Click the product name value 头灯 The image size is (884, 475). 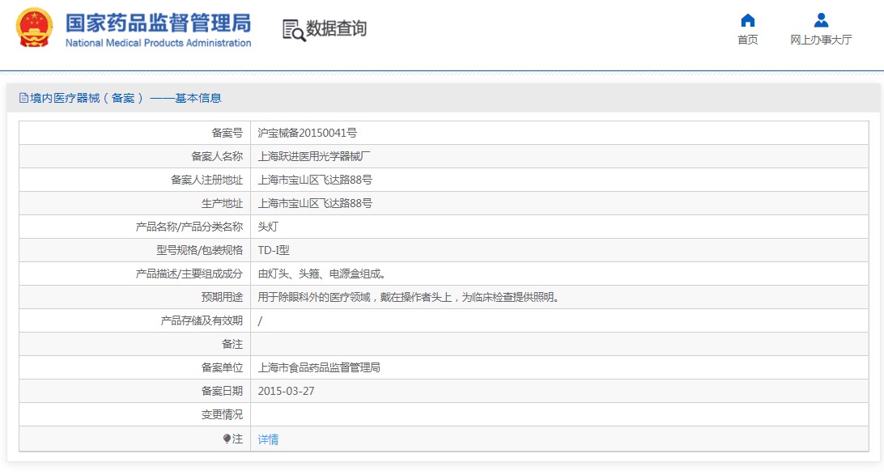tap(268, 227)
